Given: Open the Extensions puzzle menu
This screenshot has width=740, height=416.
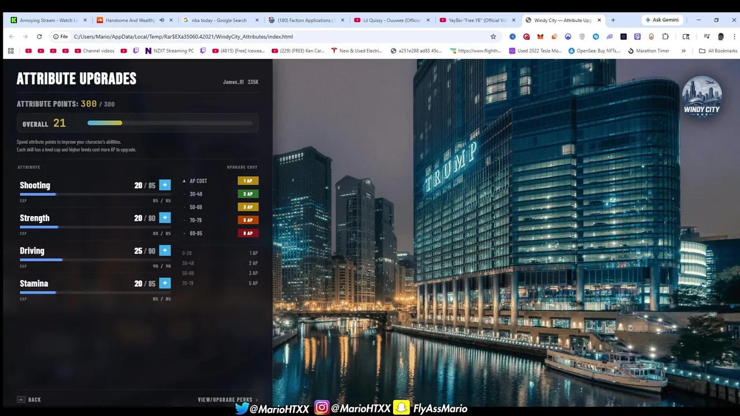Looking at the screenshot, I should pos(665,36).
